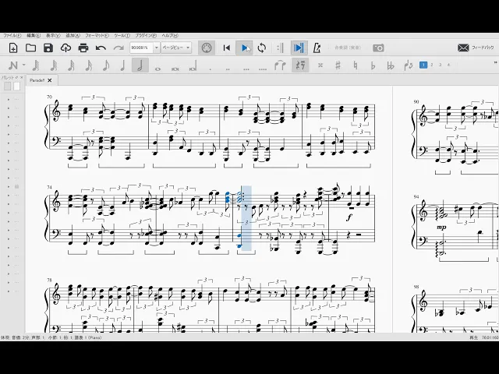The height and width of the screenshot is (374, 499).
Task: Toggle MIDI input
Action: click(x=206, y=48)
